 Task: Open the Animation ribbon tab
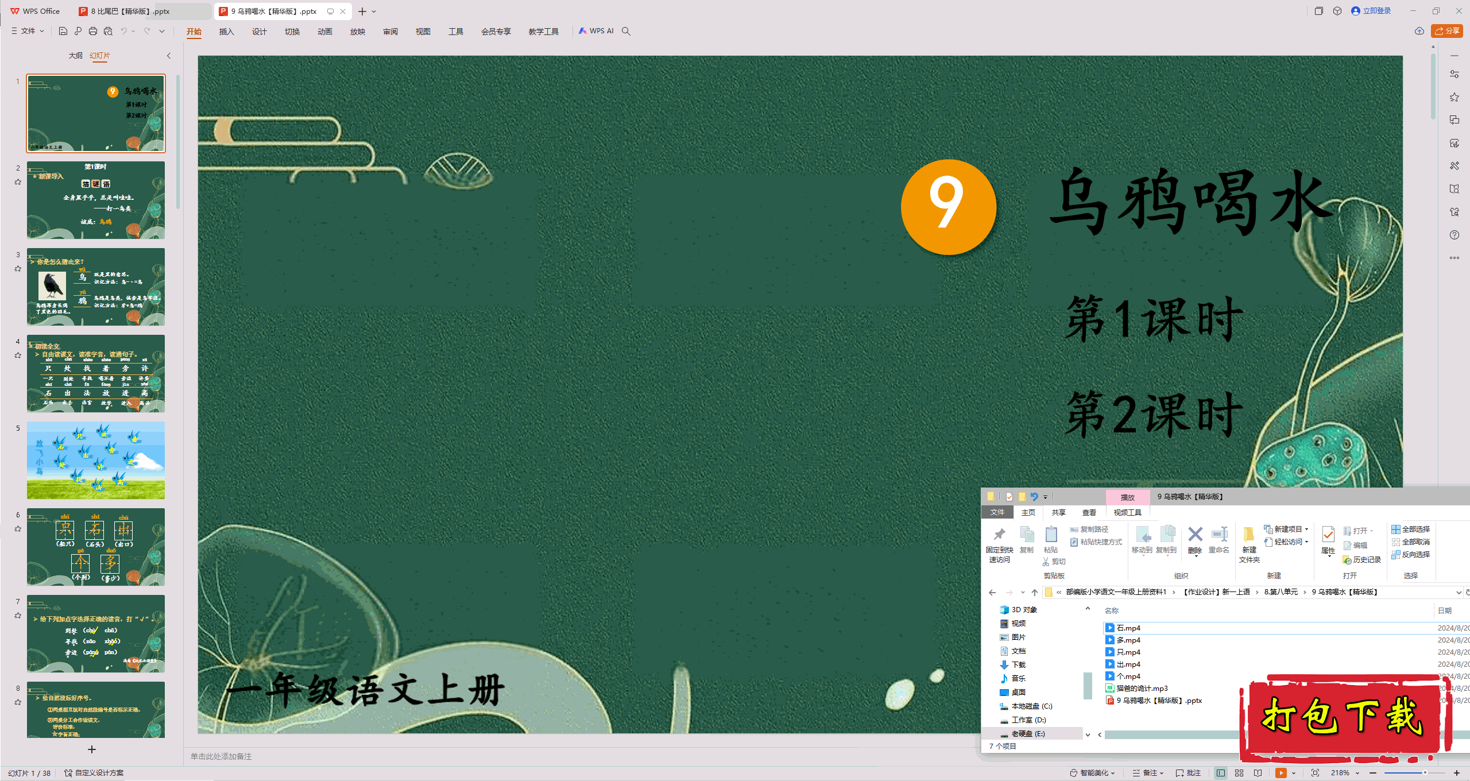tap(325, 32)
